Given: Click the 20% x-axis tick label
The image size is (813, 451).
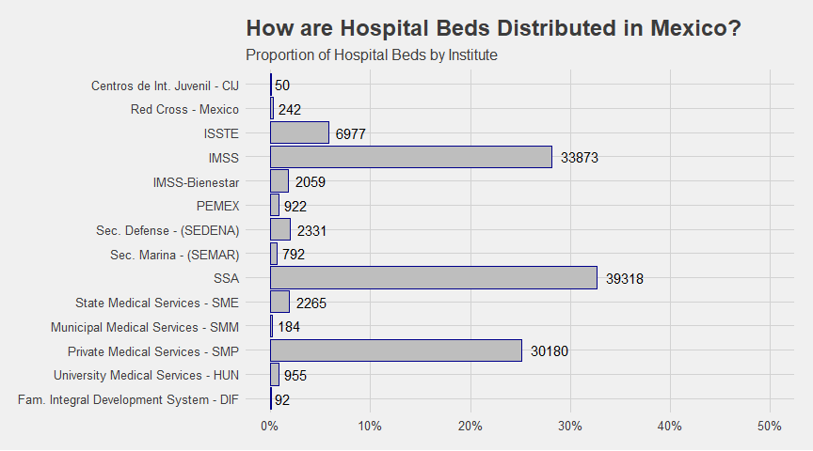Looking at the screenshot, I should 470,427.
